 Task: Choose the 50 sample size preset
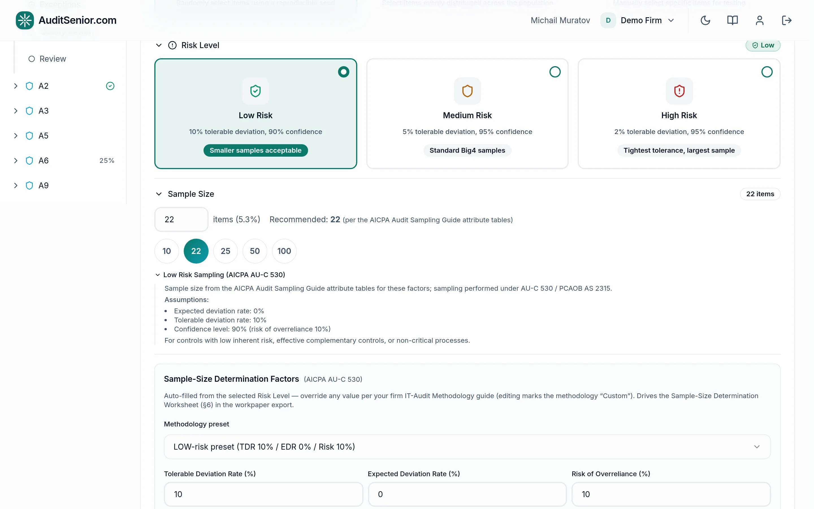(255, 251)
